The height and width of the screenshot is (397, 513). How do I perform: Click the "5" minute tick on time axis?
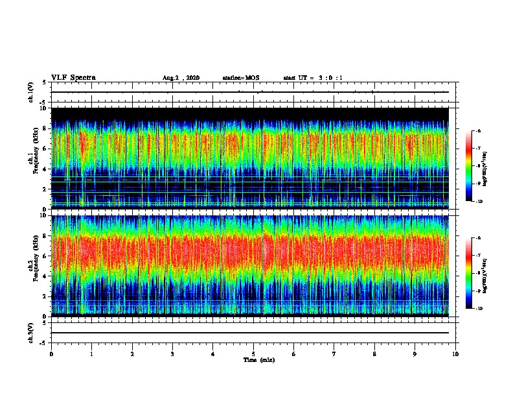(x=253, y=354)
